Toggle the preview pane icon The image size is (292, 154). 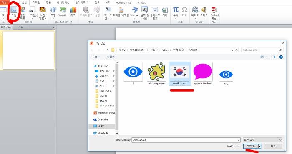tap(273, 57)
